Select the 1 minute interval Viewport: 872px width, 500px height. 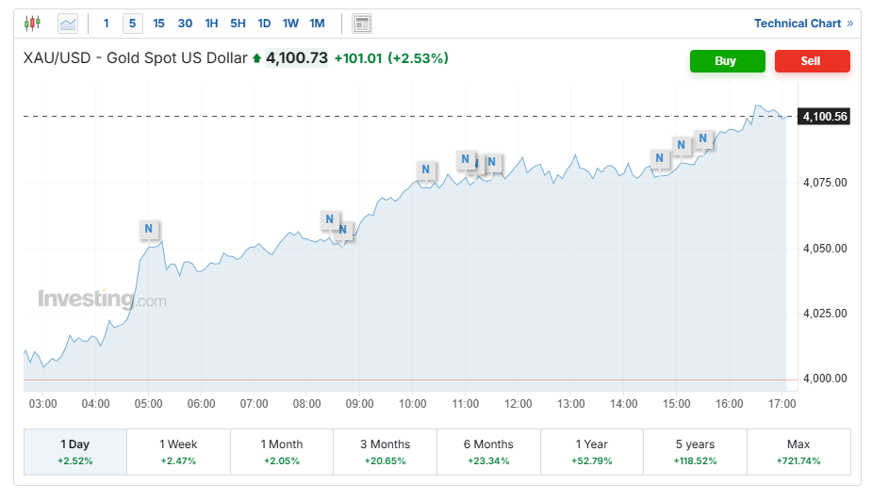pos(106,24)
